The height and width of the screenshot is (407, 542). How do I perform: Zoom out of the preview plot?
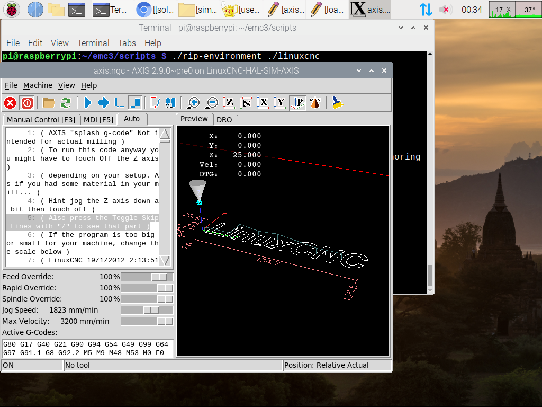[212, 103]
